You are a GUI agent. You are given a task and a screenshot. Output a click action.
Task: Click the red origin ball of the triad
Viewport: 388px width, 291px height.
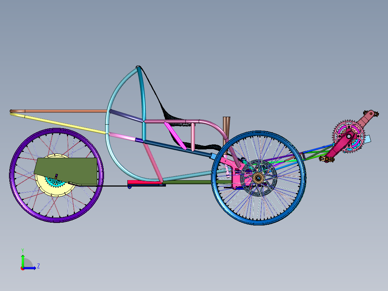[23, 268]
